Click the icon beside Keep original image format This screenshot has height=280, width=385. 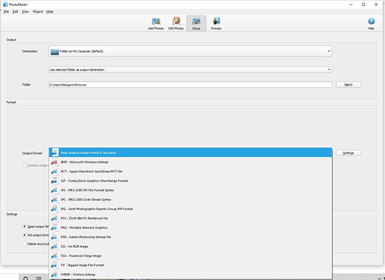pos(55,152)
